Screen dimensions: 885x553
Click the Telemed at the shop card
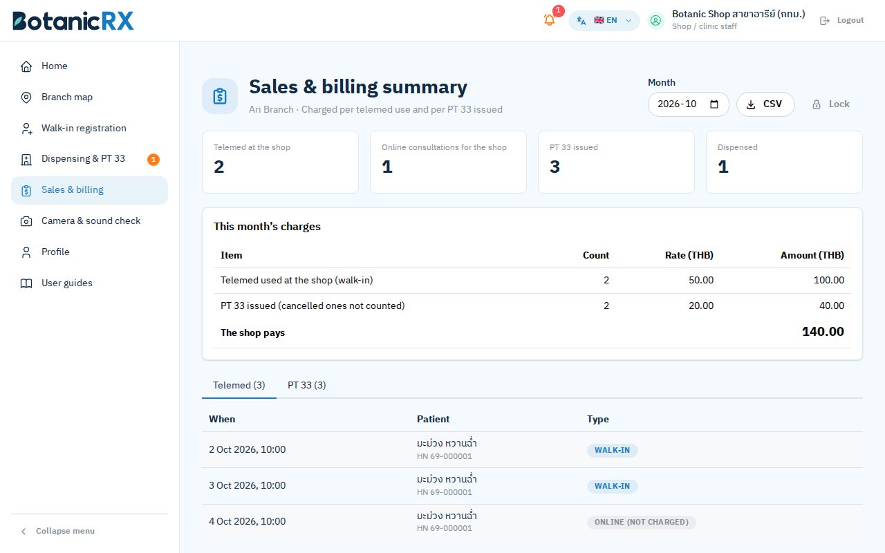pyautogui.click(x=280, y=162)
